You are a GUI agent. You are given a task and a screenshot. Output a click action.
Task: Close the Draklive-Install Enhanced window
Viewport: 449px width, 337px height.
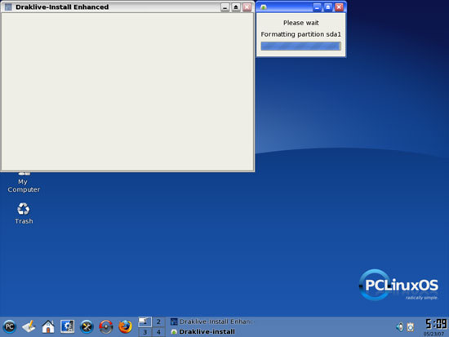[247, 7]
